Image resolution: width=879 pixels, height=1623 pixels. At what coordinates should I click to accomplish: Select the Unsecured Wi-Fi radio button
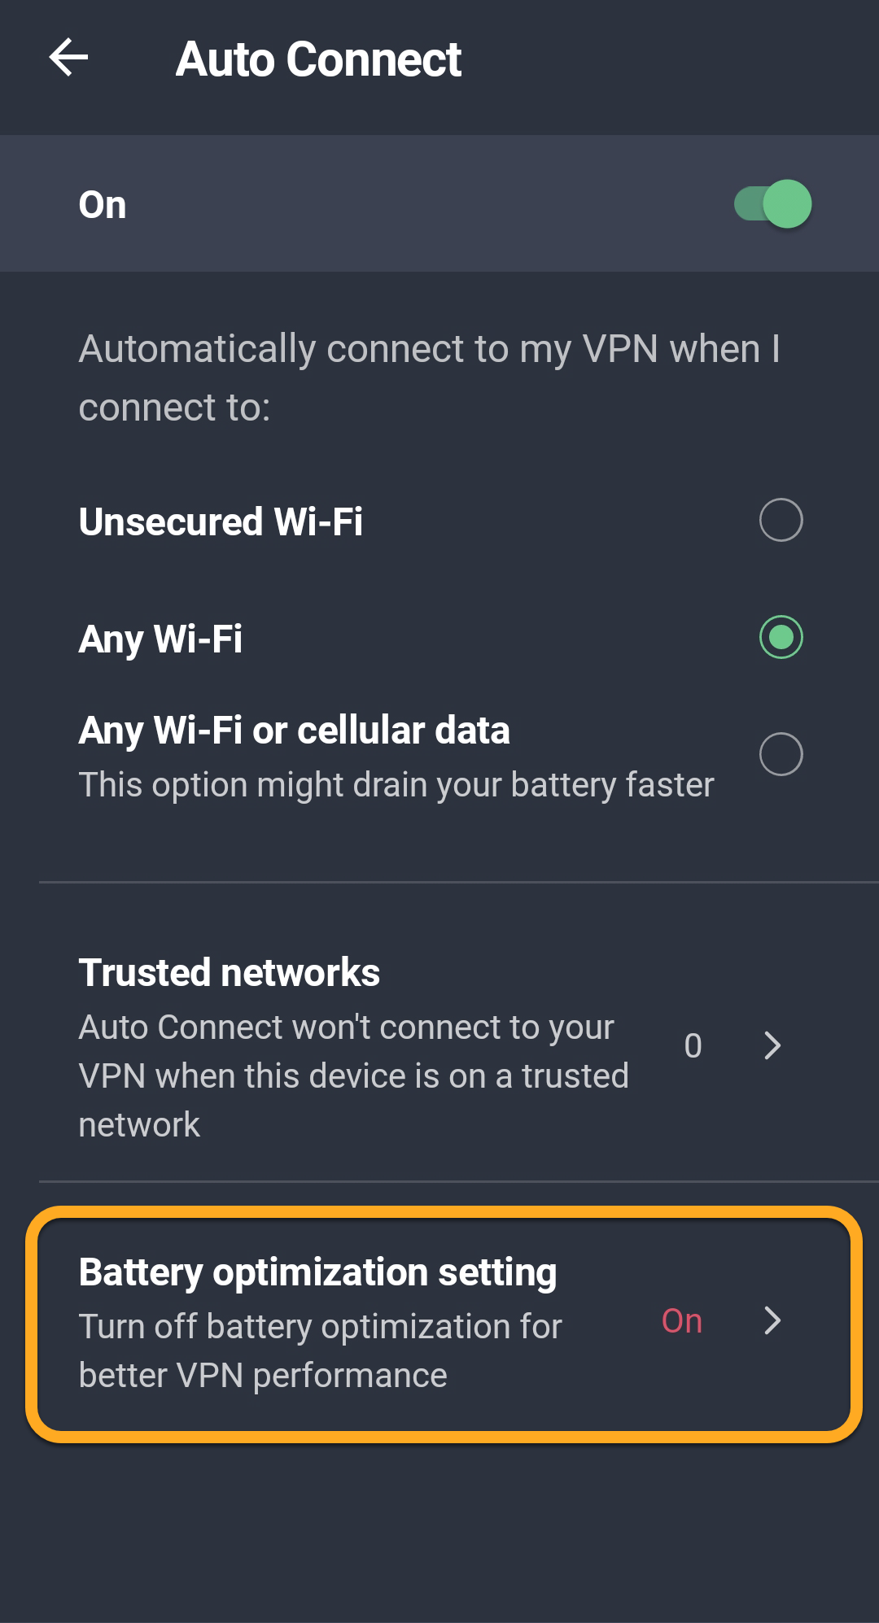(x=781, y=520)
